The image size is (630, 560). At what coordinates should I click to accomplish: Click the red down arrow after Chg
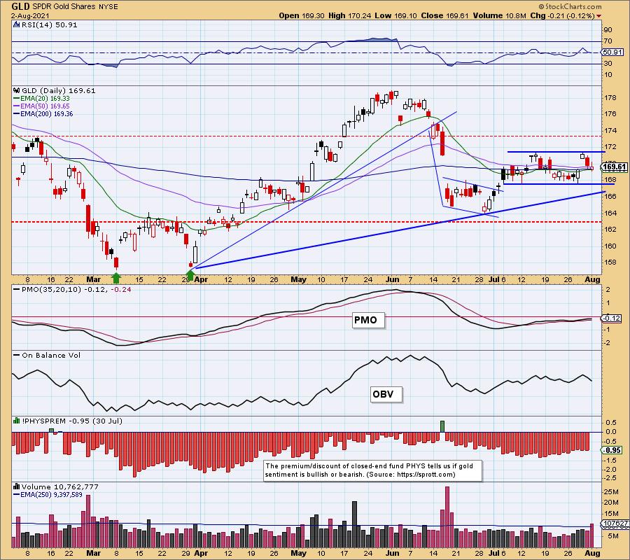click(x=599, y=16)
